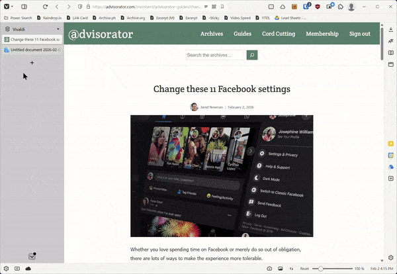Viewport: 397px width, 274px height.
Task: Open the Power Search bookmarks folder
Action: click(19, 18)
